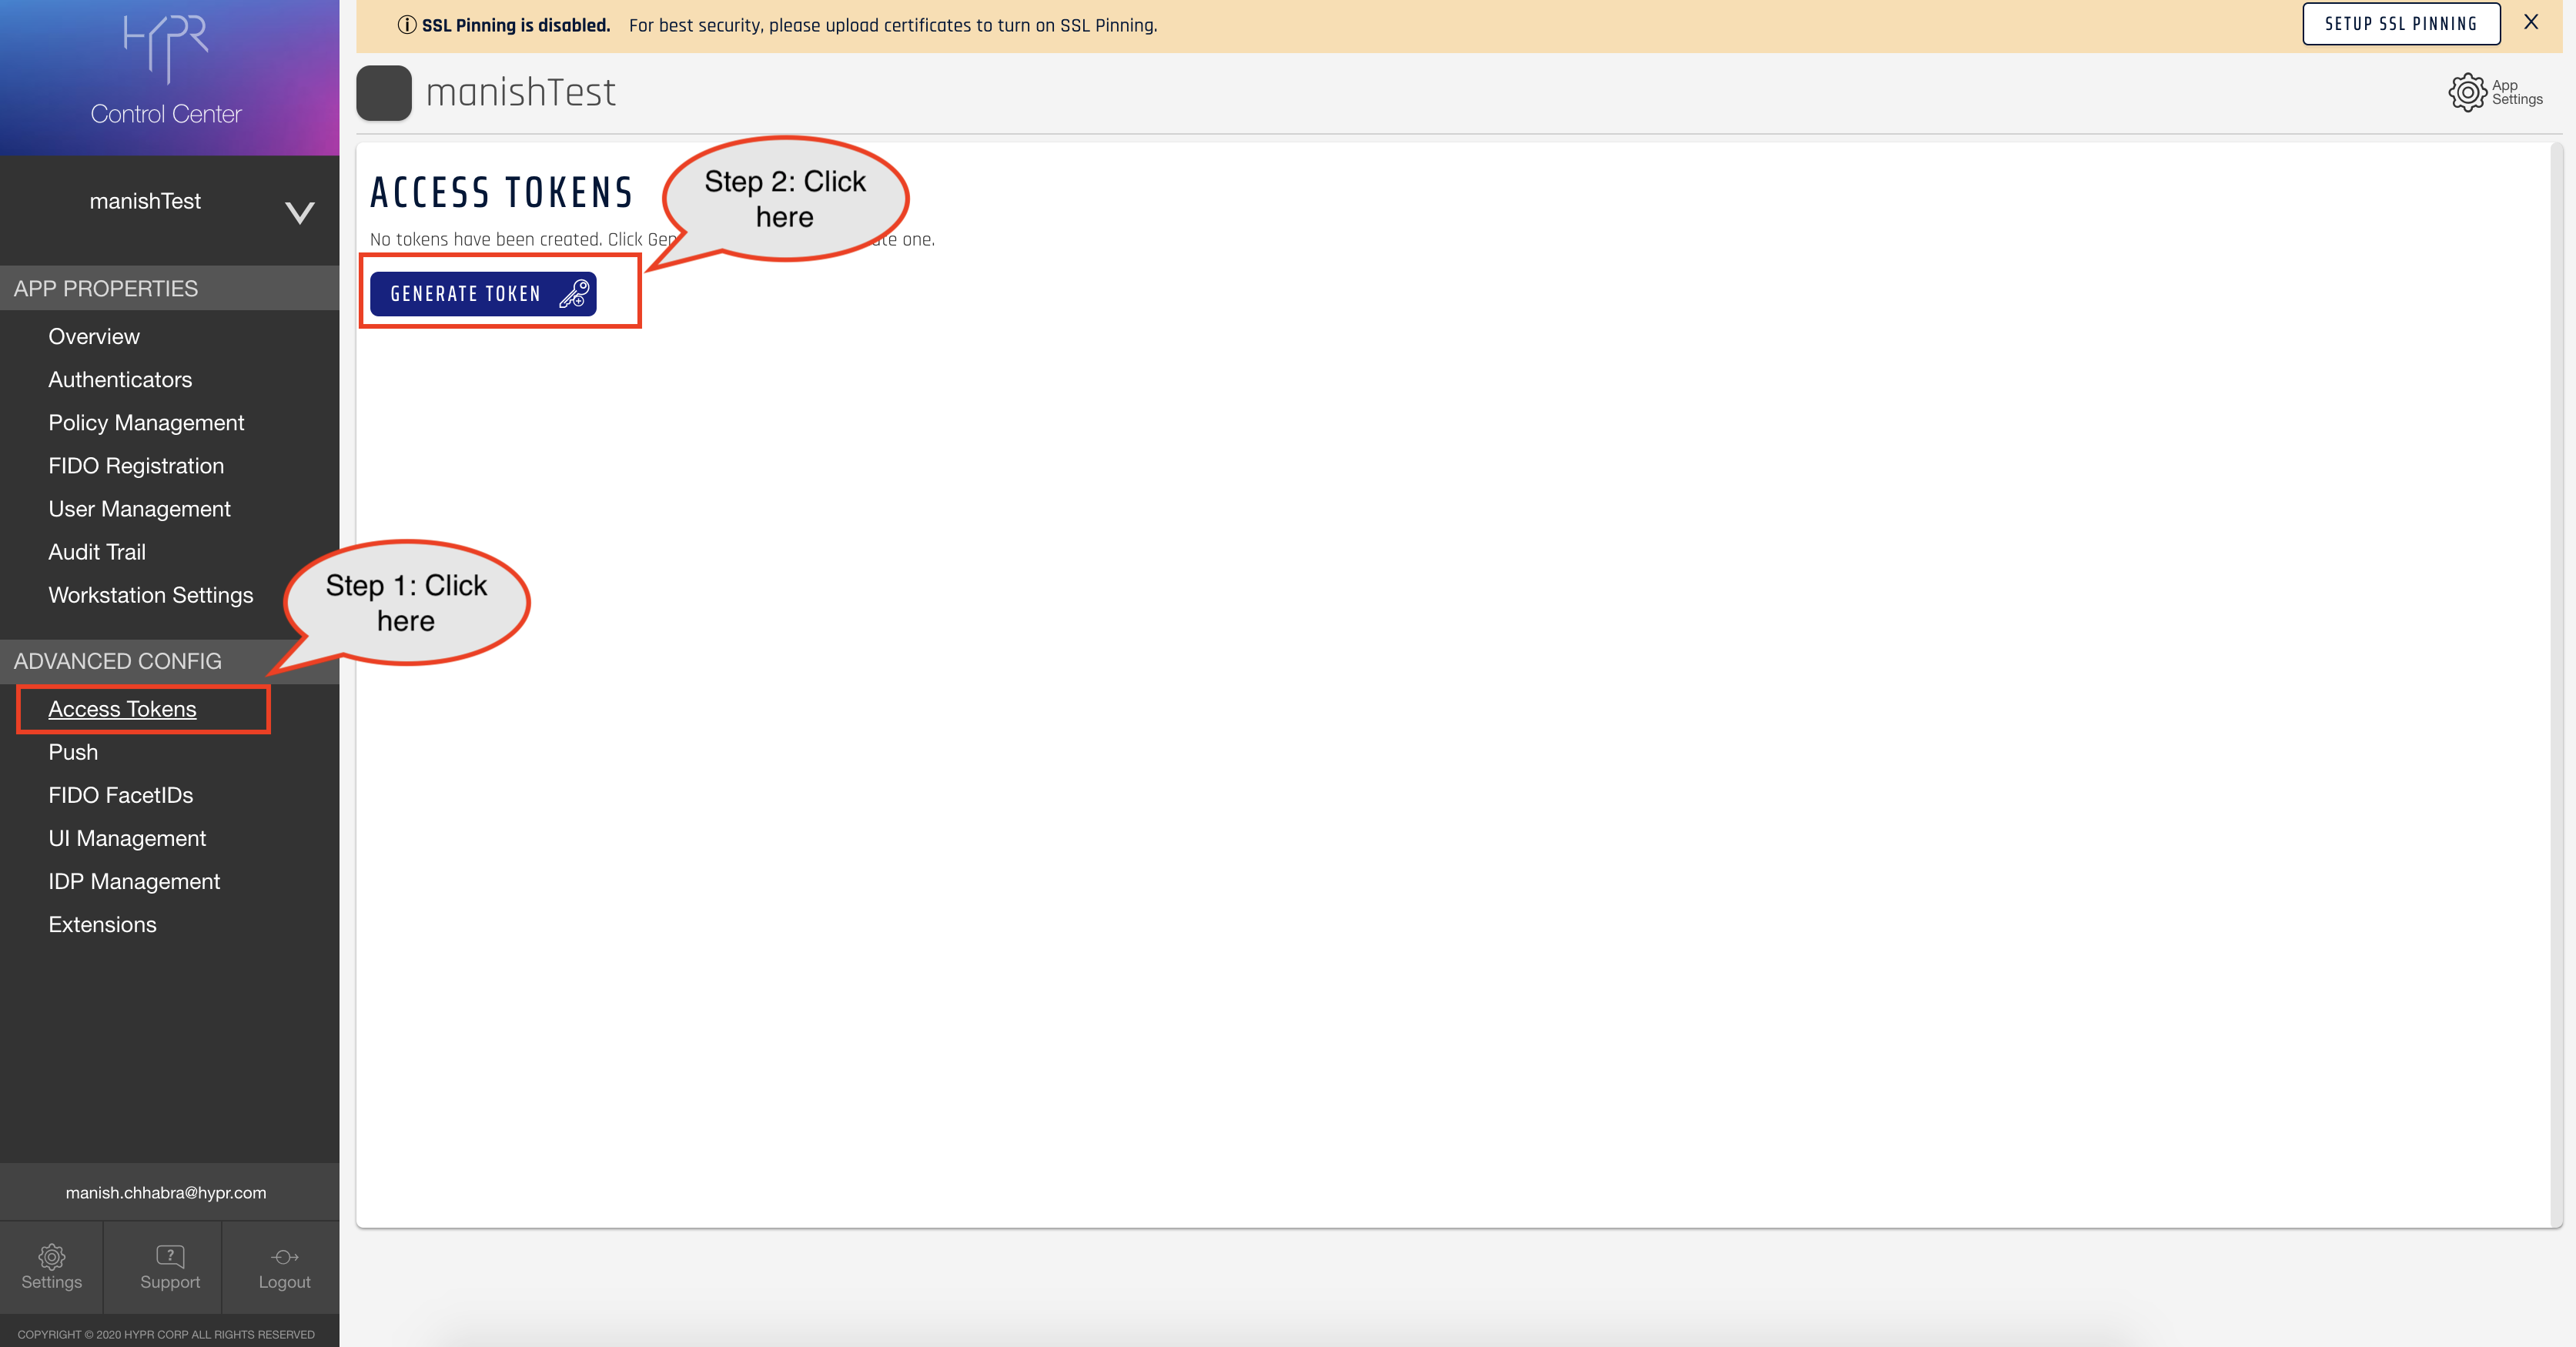This screenshot has width=2576, height=1347.
Task: Open the Overview menu item
Action: pos(94,337)
